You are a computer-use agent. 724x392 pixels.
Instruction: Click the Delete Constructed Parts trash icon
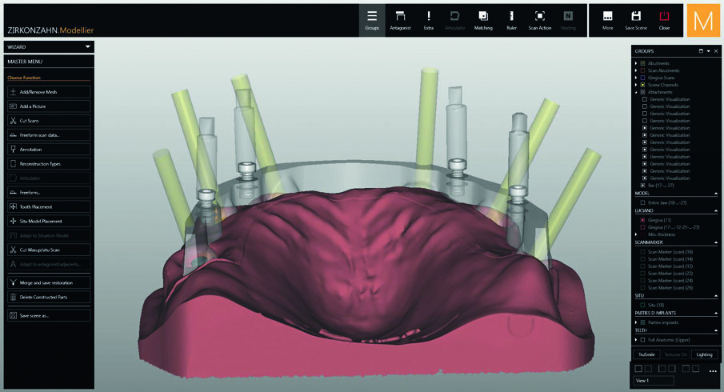coord(13,297)
